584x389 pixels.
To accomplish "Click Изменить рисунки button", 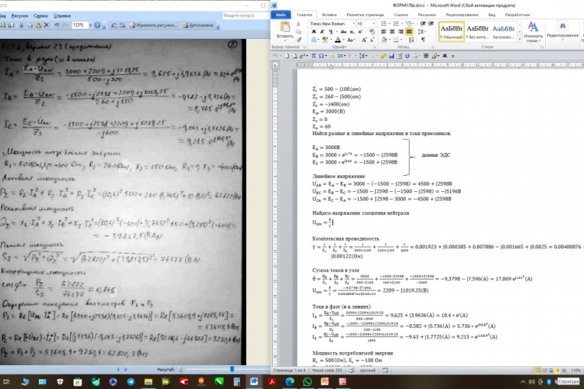I will point(153,25).
